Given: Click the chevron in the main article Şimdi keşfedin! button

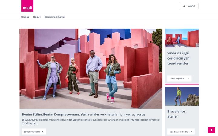Looking at the screenshot, I should pyautogui.click(x=43, y=132).
